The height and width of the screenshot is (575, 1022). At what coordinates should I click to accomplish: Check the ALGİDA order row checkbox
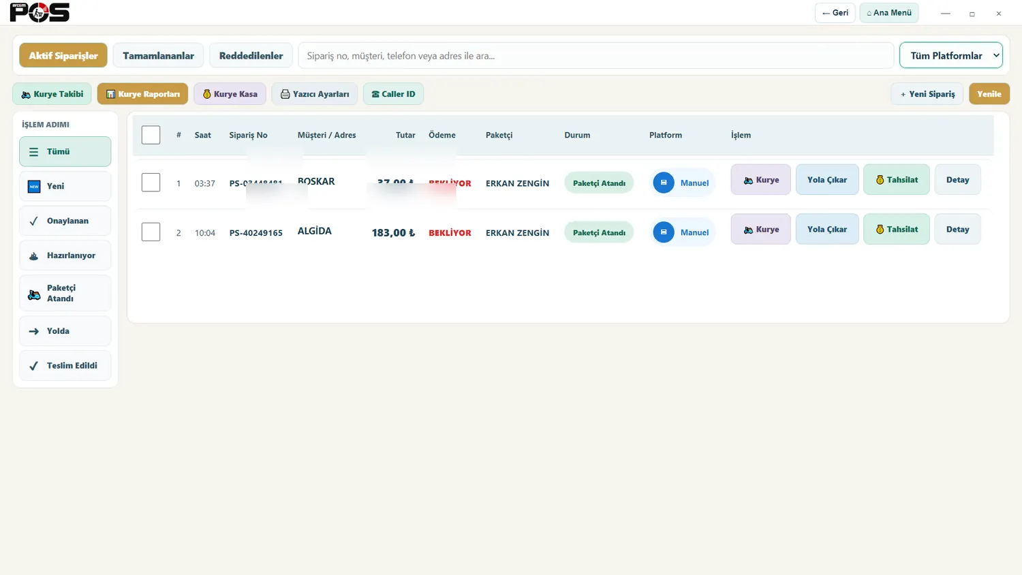coord(151,232)
